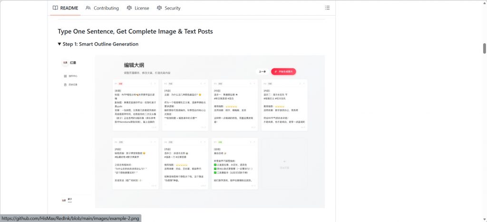Viewport: 487px width, 222px height.
Task: Click the red 封面 tag on card P1
Action: 122,83
